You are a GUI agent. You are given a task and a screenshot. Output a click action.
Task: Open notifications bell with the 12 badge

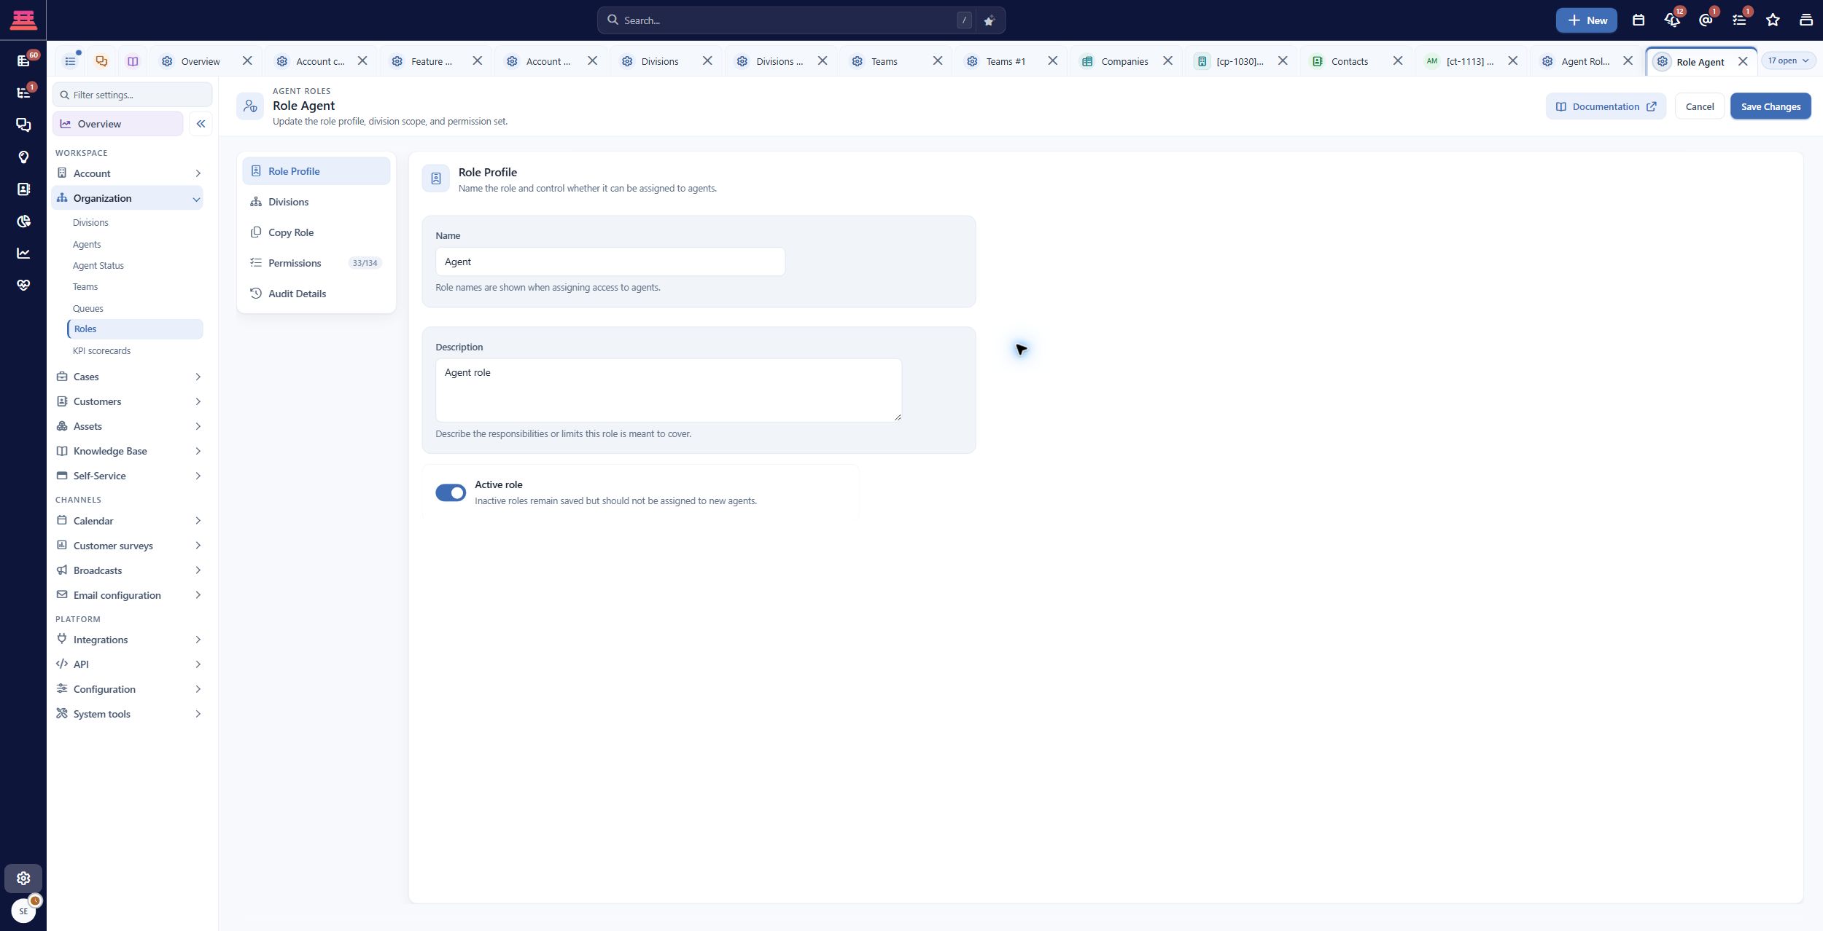tap(1672, 20)
